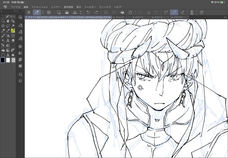Select the Lasso selection tool
Viewport: 228px width, 158px height.
(8, 26)
